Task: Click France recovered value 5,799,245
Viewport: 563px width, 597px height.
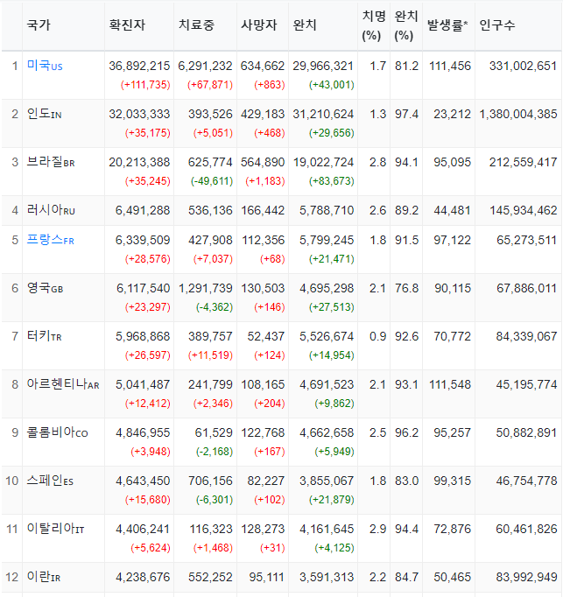Action: pyautogui.click(x=327, y=240)
